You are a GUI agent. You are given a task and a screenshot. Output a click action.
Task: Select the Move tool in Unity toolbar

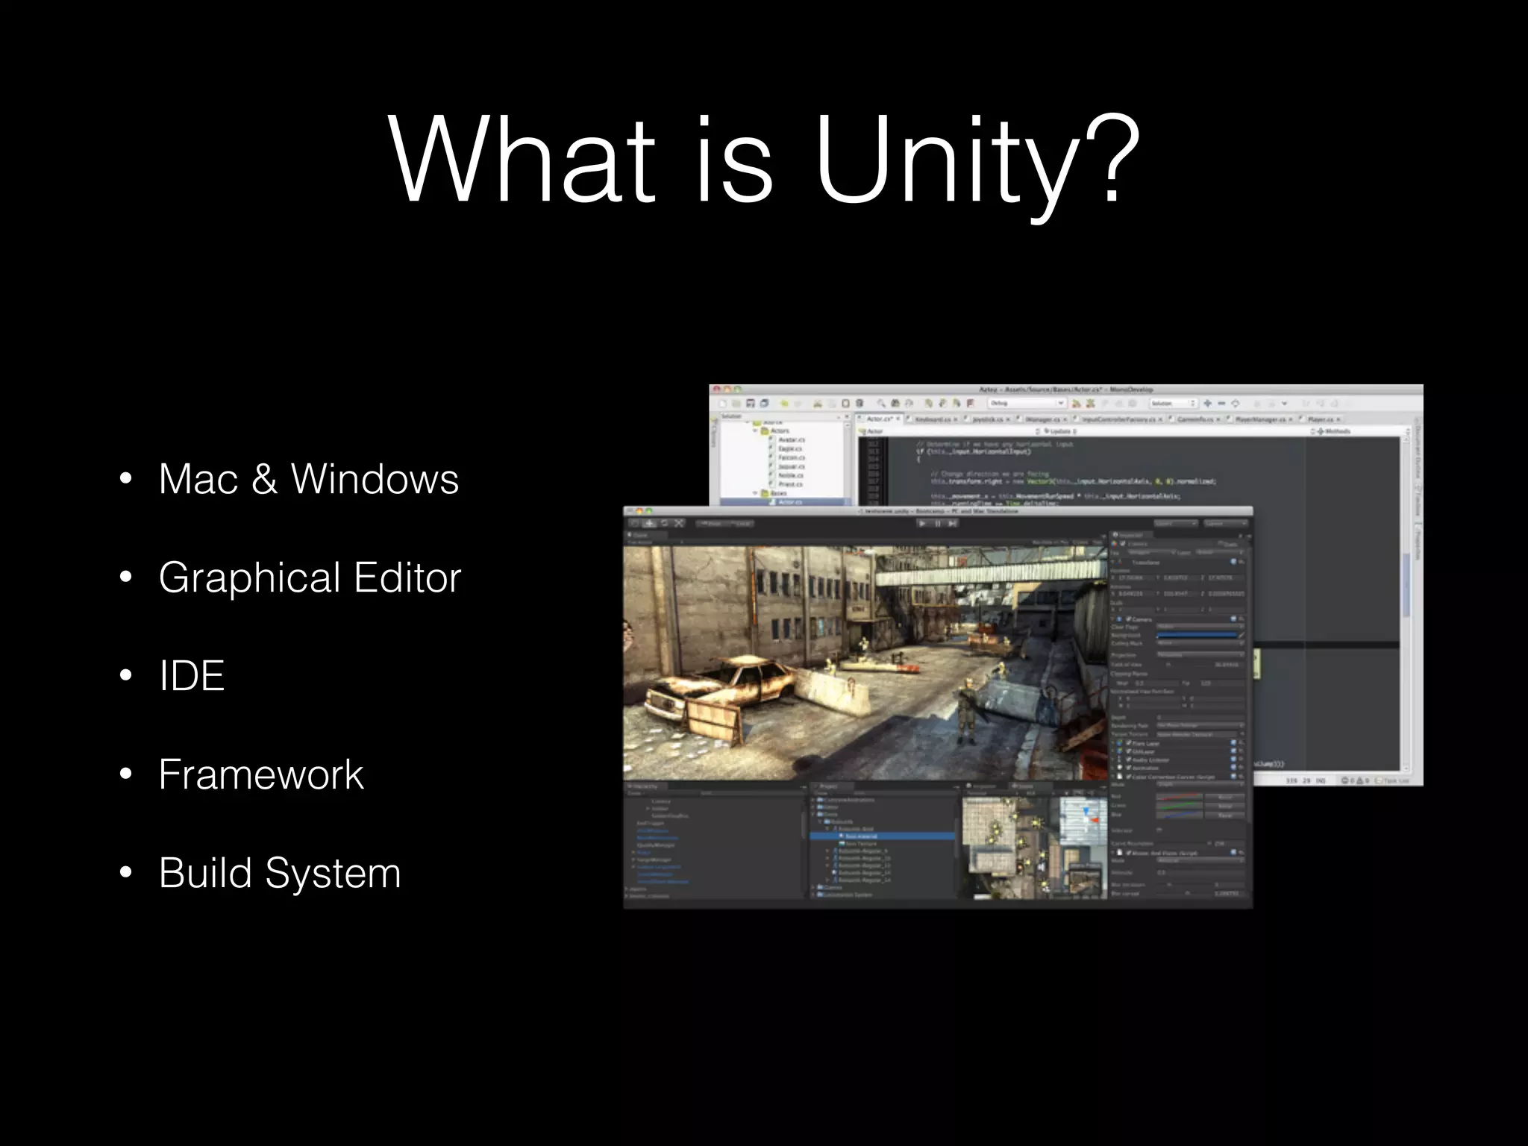tap(650, 523)
